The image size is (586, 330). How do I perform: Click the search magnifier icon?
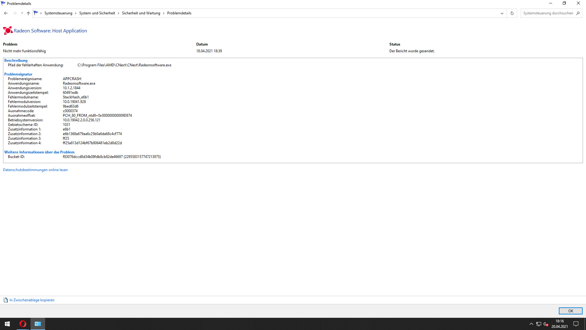[x=578, y=13]
